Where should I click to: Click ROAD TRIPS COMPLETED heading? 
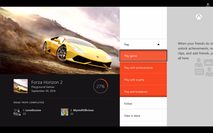click(x=29, y=102)
